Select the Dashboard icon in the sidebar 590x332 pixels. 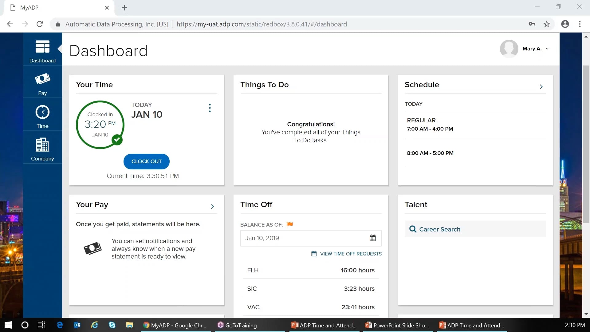pos(42,50)
